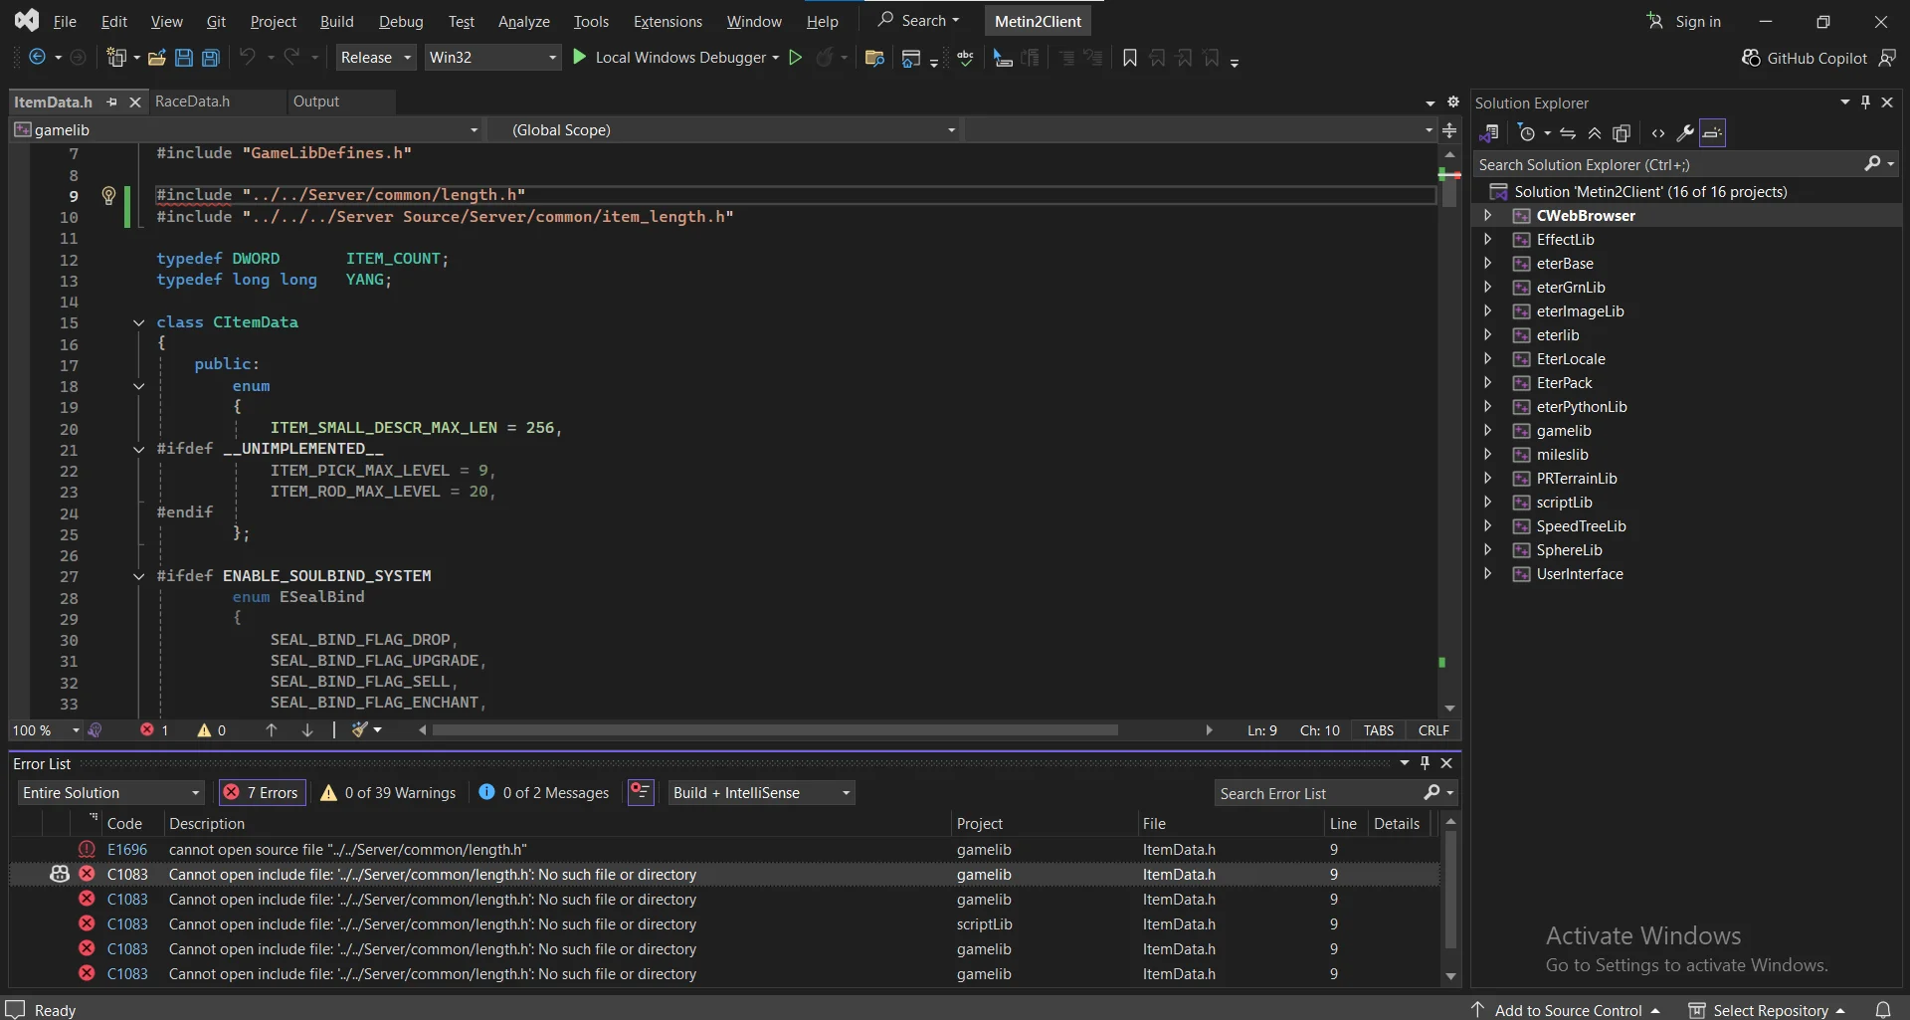Image resolution: width=1910 pixels, height=1020 pixels.
Task: Toggle Preview Selected Items in Solution Explorer
Action: [x=1712, y=132]
